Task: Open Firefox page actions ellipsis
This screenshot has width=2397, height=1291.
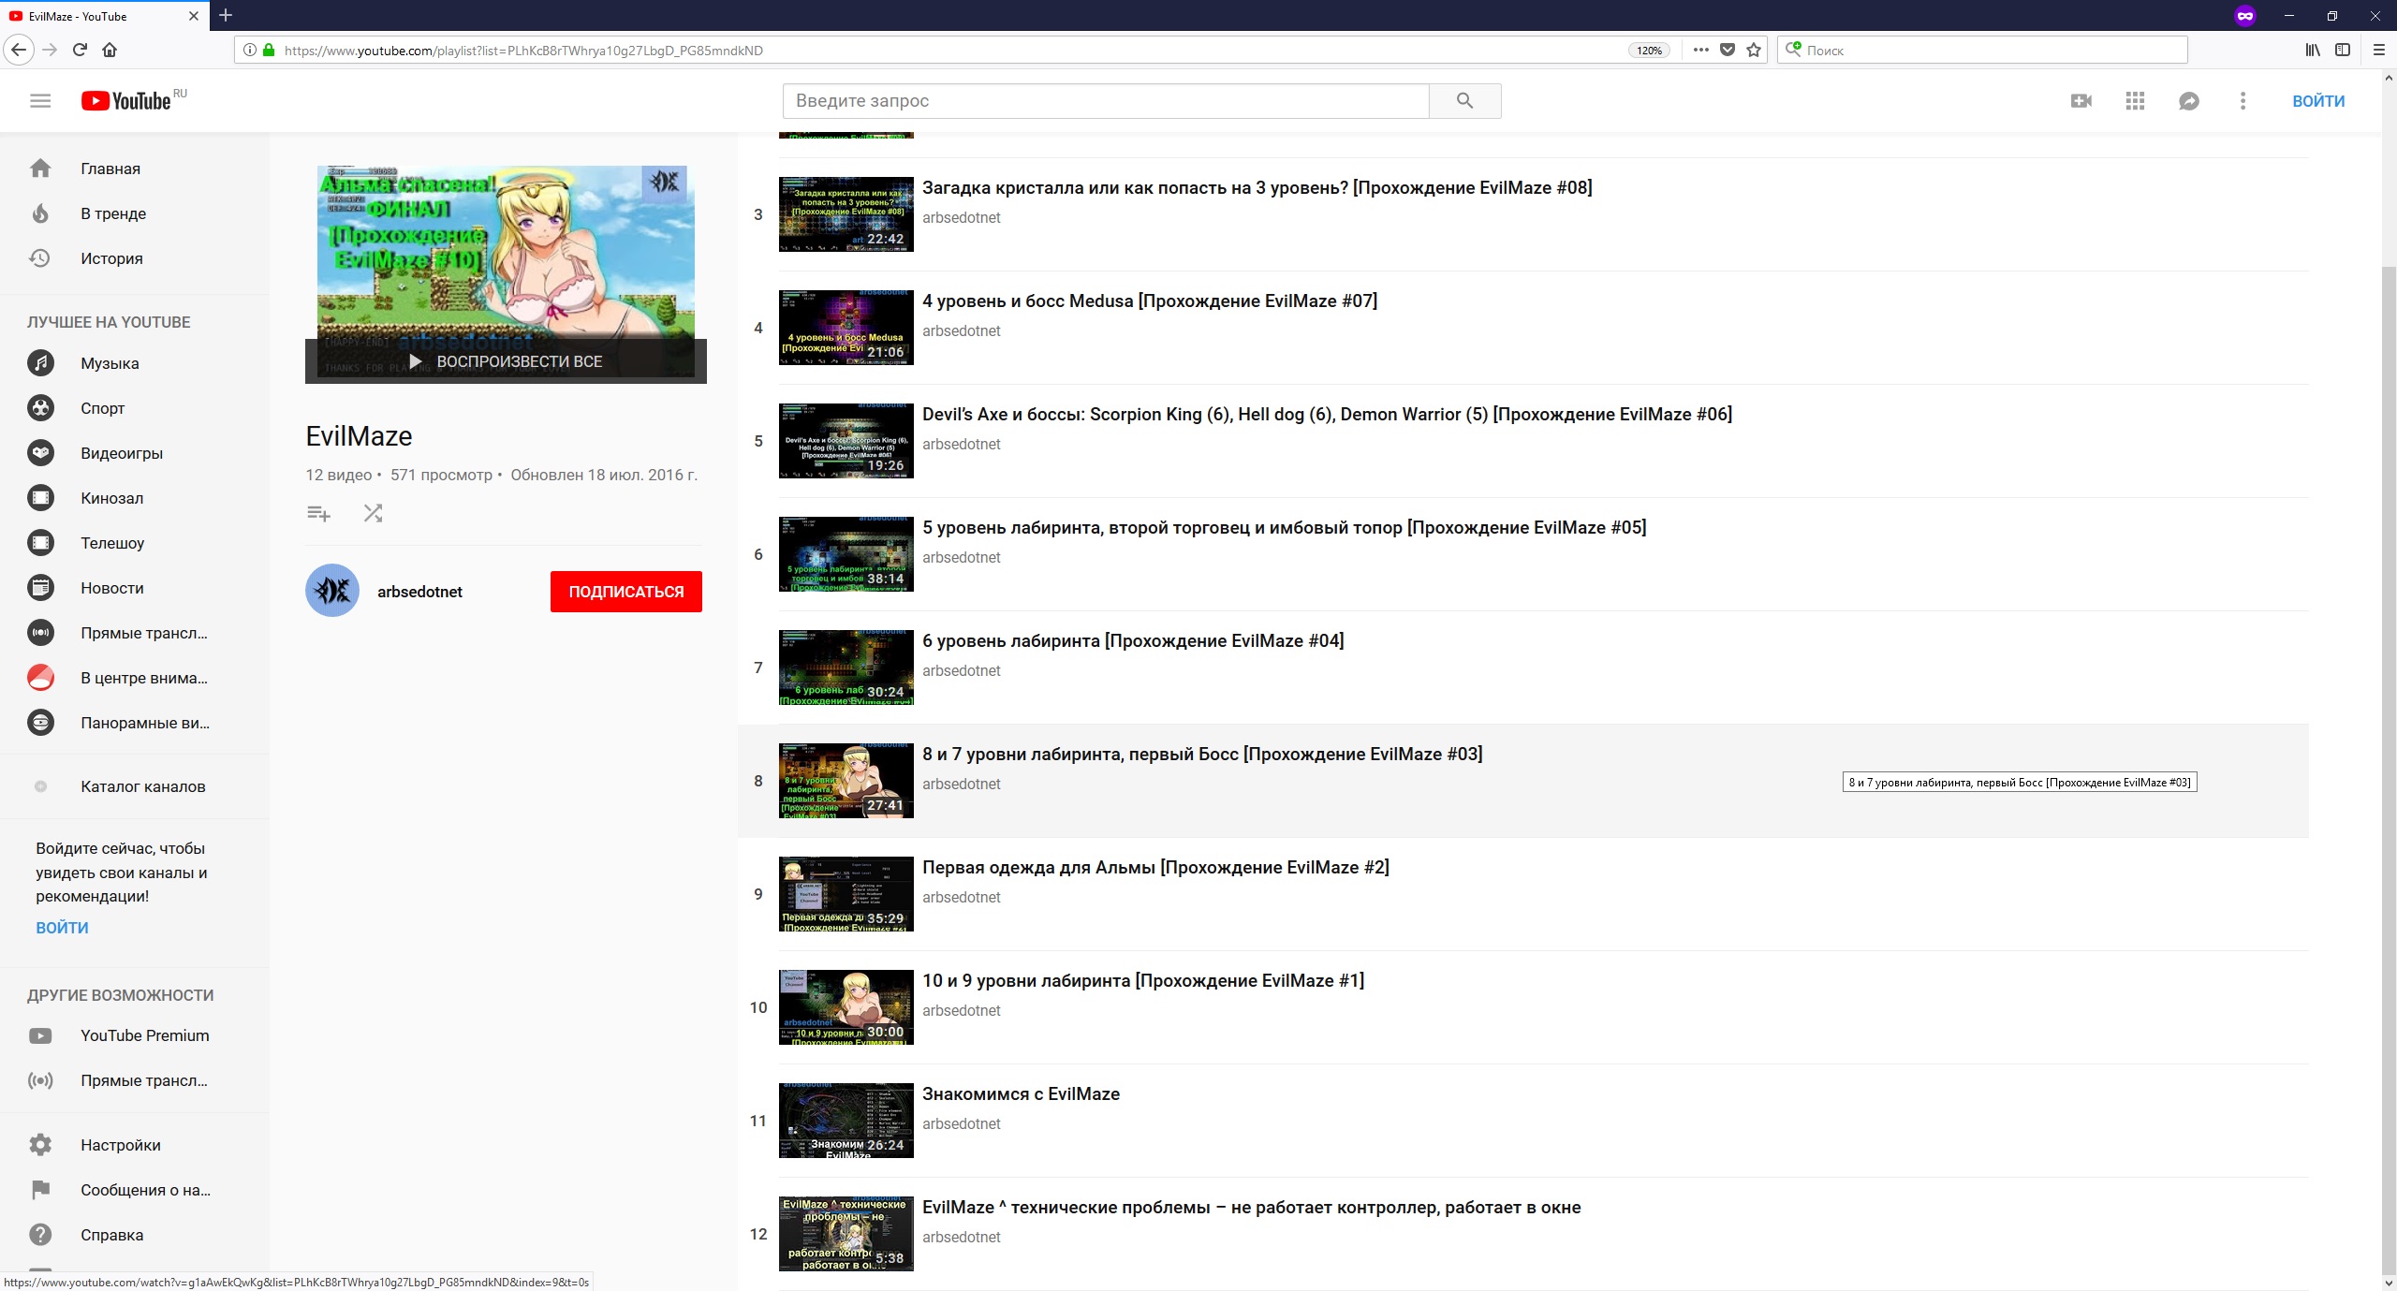Action: [1700, 51]
